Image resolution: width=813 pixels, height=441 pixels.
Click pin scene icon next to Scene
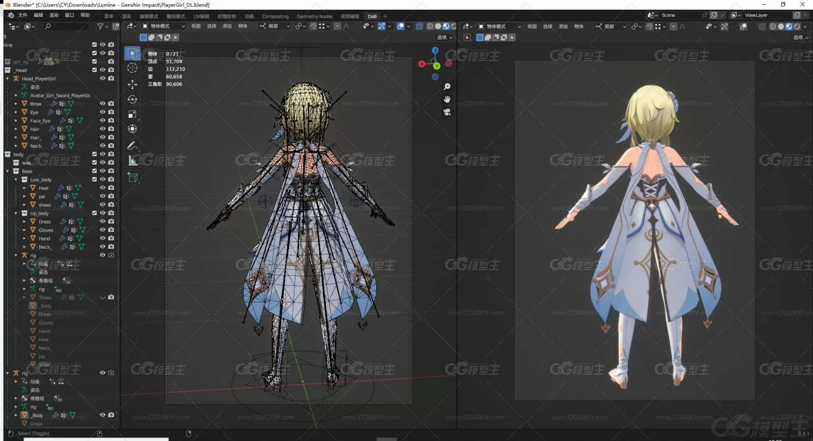click(704, 15)
